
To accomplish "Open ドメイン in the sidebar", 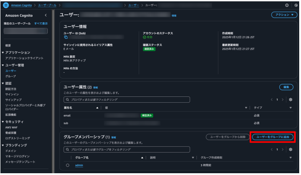I will click(x=11, y=151).
